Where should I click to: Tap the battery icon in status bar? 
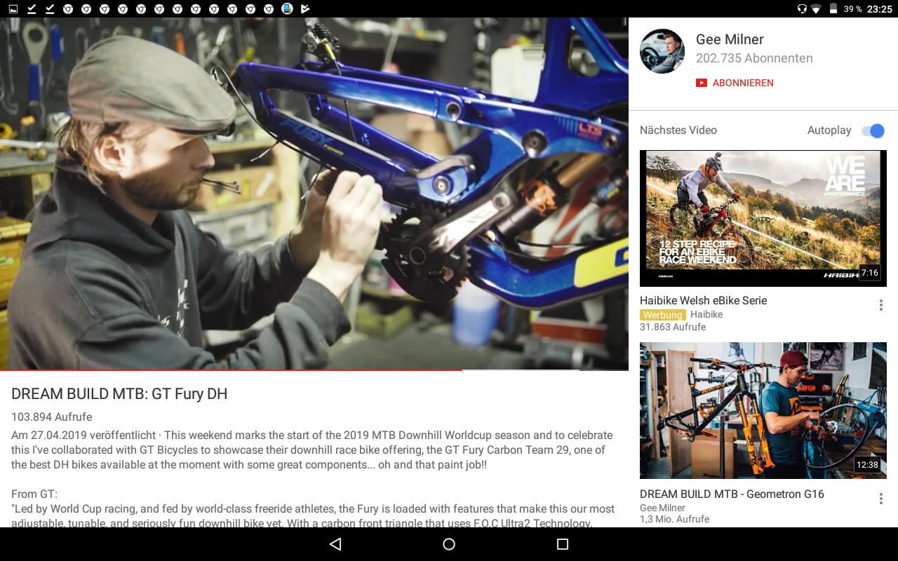click(833, 9)
